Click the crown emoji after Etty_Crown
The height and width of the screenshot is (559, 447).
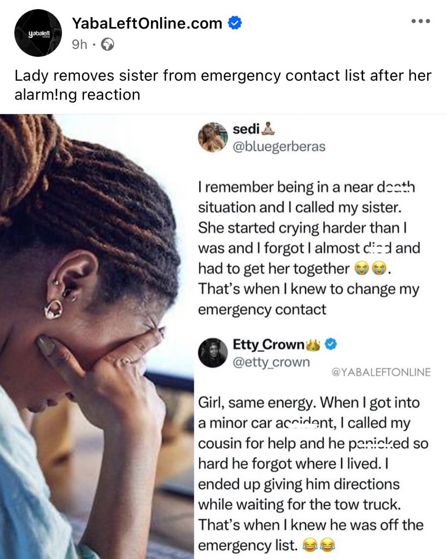point(313,345)
